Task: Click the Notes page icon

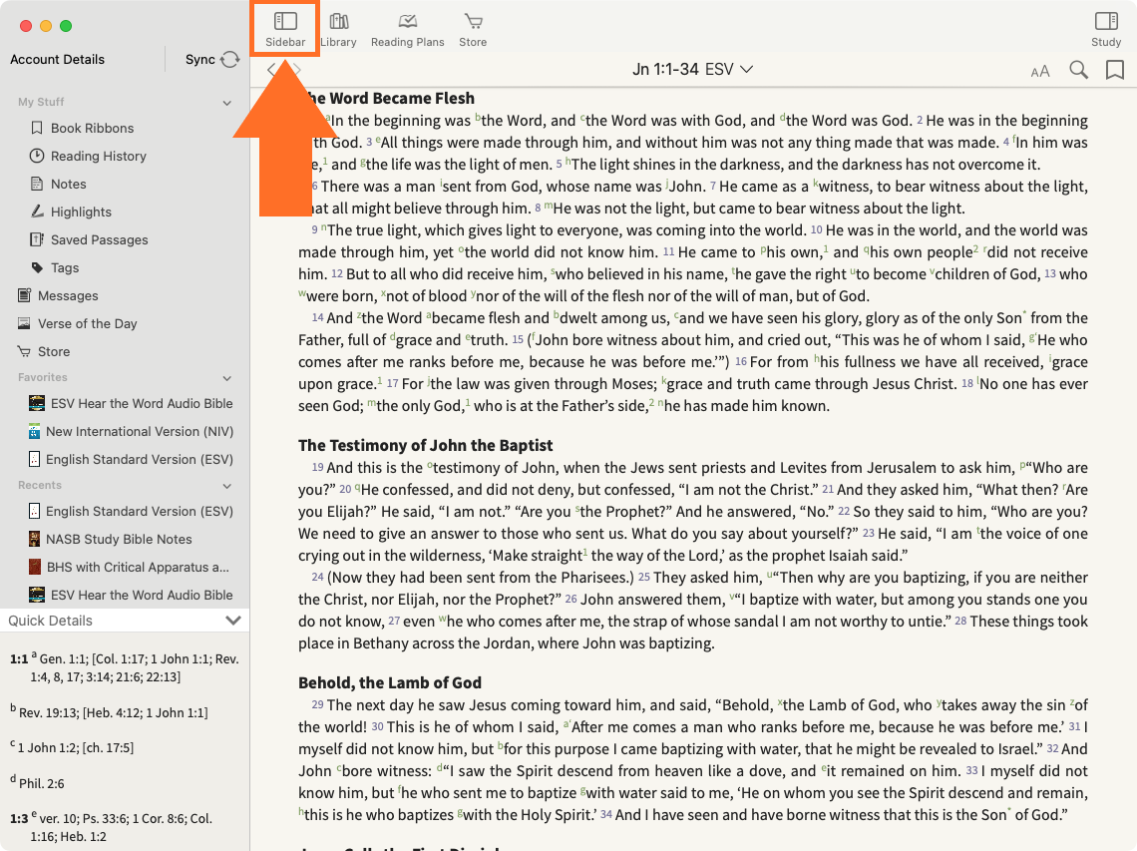Action: (x=36, y=184)
